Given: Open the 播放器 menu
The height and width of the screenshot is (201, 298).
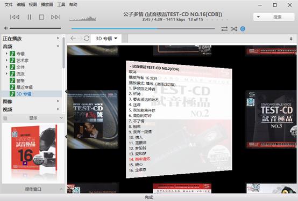Looking at the screenshot, I should [x=47, y=4].
